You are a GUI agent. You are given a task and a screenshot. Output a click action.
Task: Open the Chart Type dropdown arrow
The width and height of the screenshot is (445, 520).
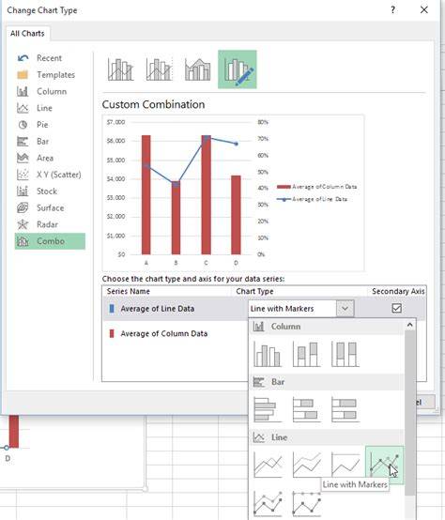[x=345, y=309]
